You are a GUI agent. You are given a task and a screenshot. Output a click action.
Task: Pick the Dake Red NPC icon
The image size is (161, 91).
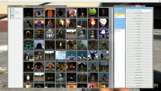coord(93,24)
